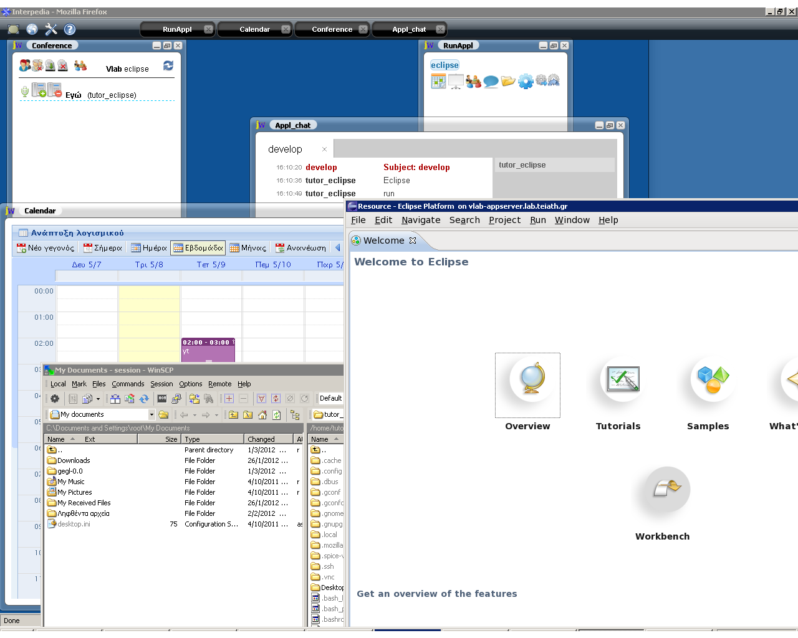The width and height of the screenshot is (798, 638).
Task: Select the purple 02:00 - 03:00 calendar event
Action: click(x=208, y=349)
